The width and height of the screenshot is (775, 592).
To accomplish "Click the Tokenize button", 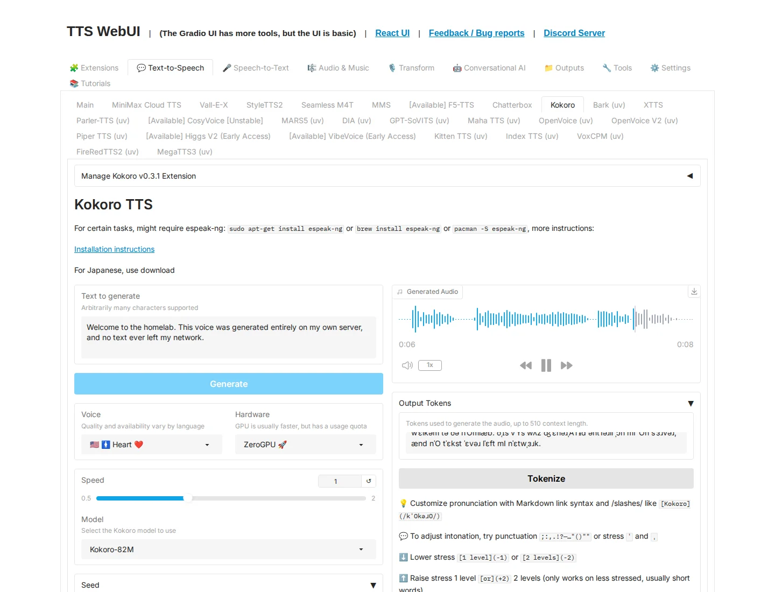I will (x=546, y=478).
